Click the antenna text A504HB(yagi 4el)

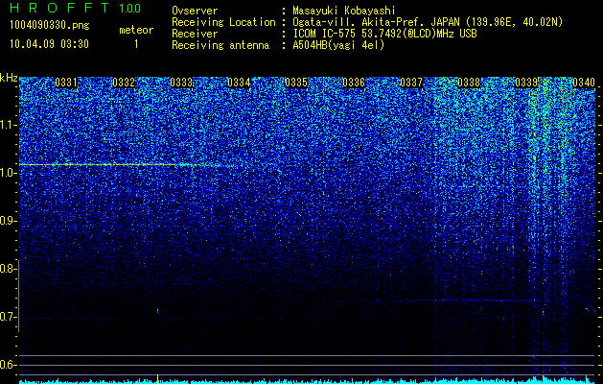click(338, 45)
